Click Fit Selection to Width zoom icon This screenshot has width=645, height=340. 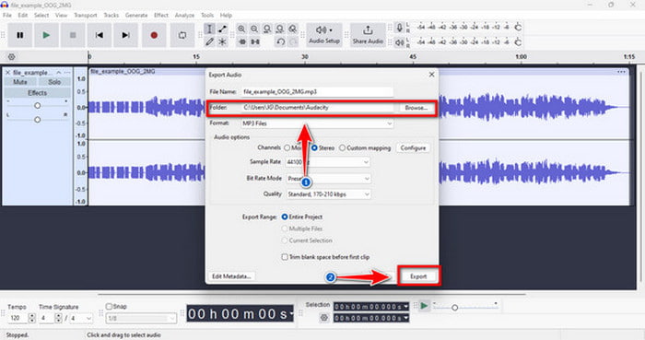tap(267, 29)
